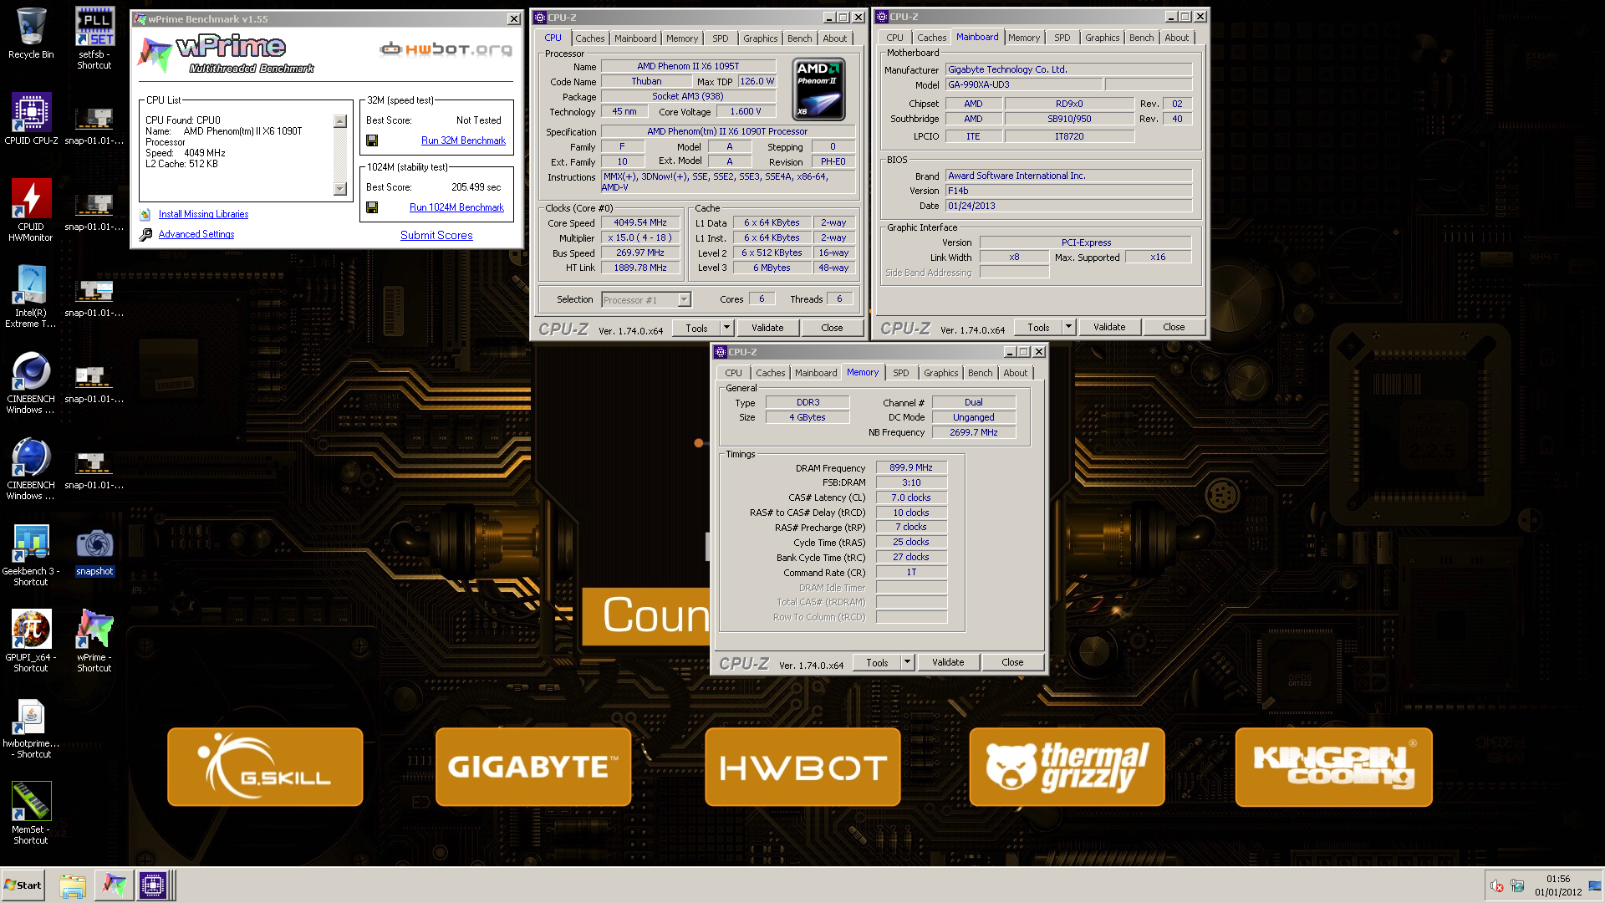Click the motherboard Model GA-990XA-UD3 field

coord(1024,85)
